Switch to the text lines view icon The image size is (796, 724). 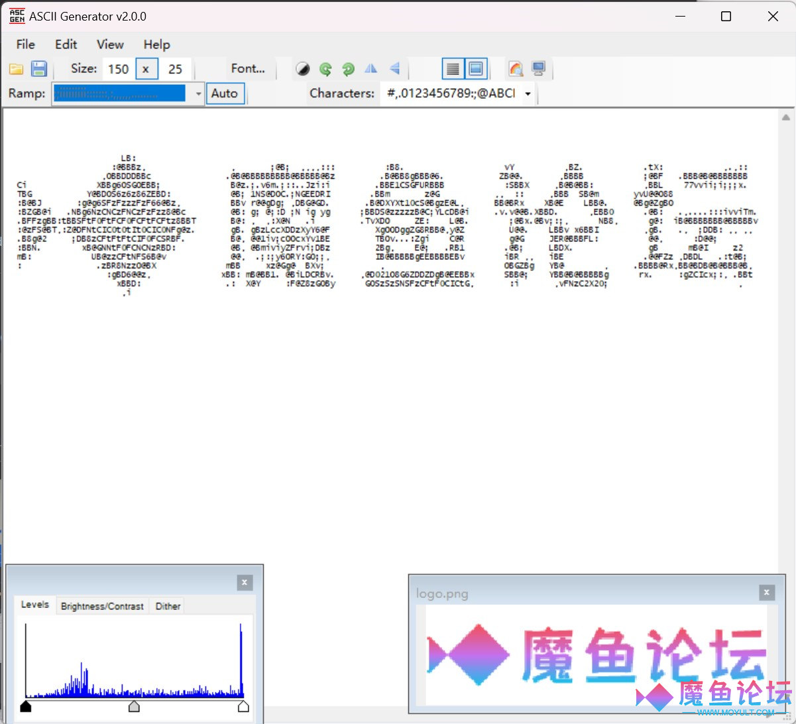453,69
